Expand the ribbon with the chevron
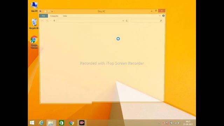224x126 pixels. click(x=160, y=16)
